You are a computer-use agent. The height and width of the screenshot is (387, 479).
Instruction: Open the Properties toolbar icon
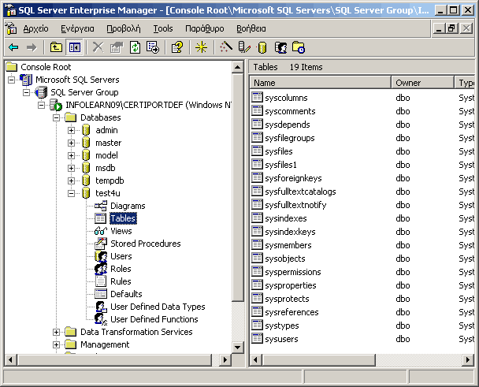click(117, 47)
